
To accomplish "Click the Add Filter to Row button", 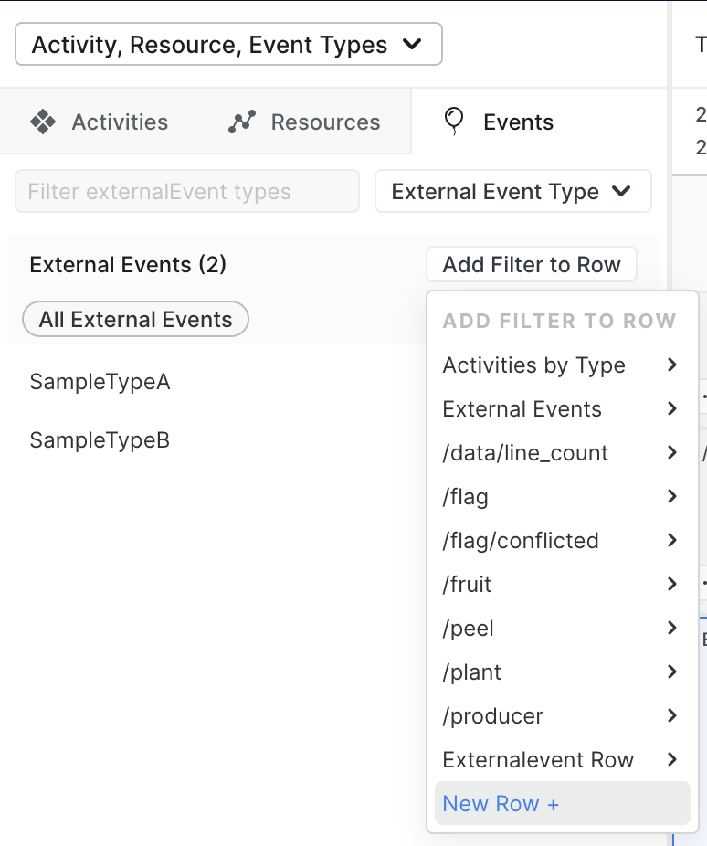I will tap(531, 264).
